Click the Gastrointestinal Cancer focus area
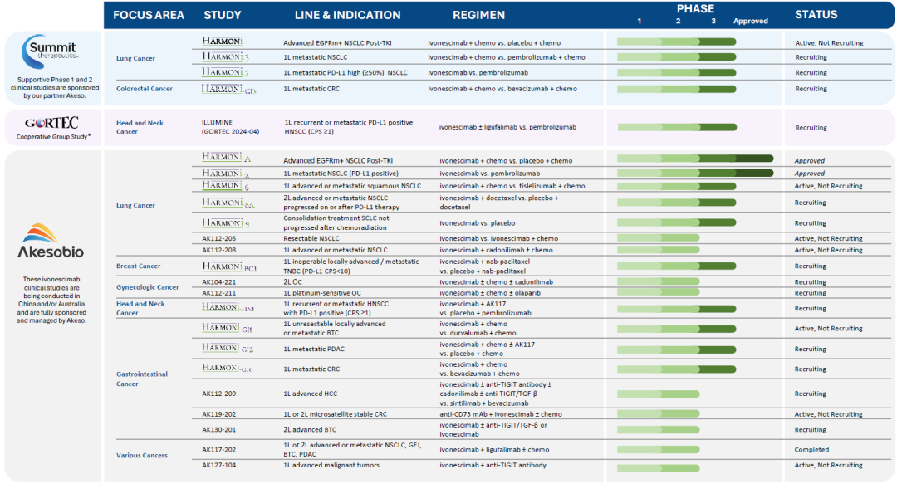Screen dimensions: 897x484 click(142, 379)
